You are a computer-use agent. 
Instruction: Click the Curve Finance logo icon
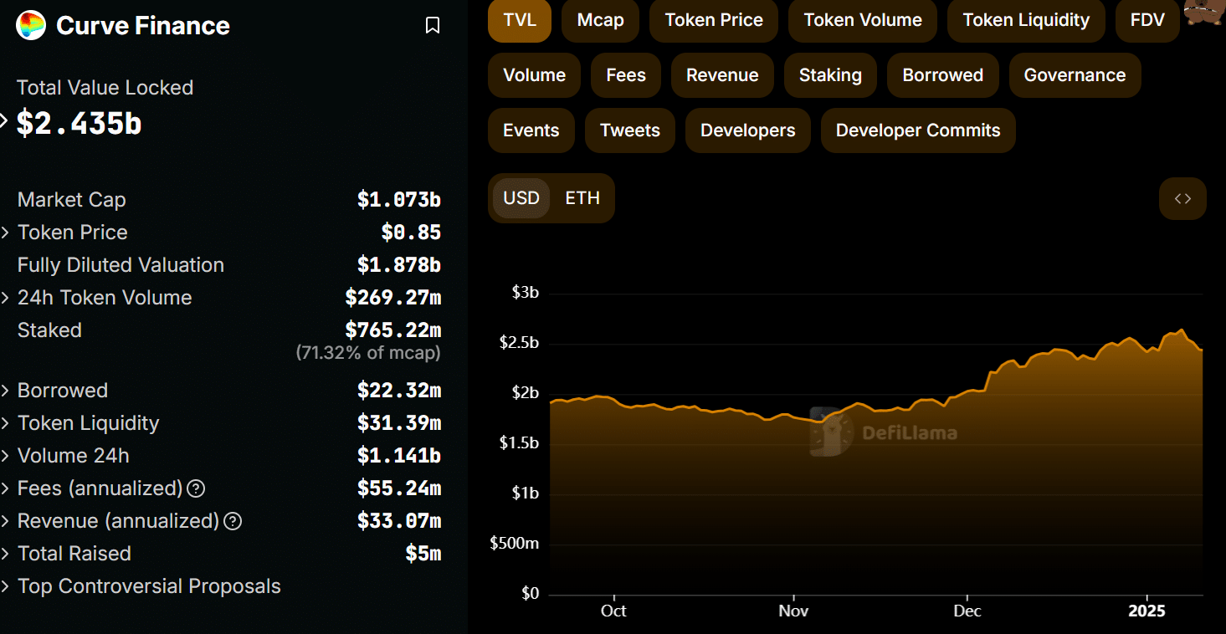[31, 25]
